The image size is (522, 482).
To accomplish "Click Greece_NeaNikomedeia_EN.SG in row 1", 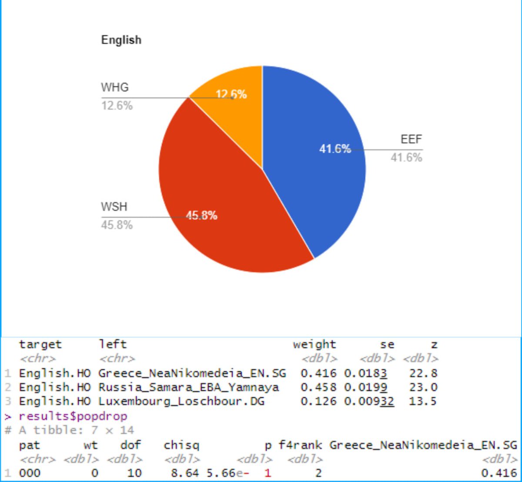I will 192,373.
